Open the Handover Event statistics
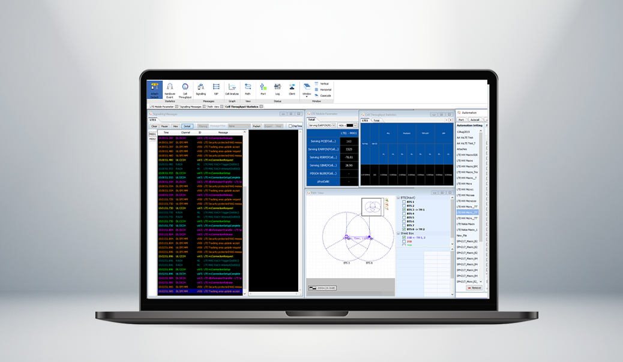Screen dimensions: 623x362 (170, 90)
